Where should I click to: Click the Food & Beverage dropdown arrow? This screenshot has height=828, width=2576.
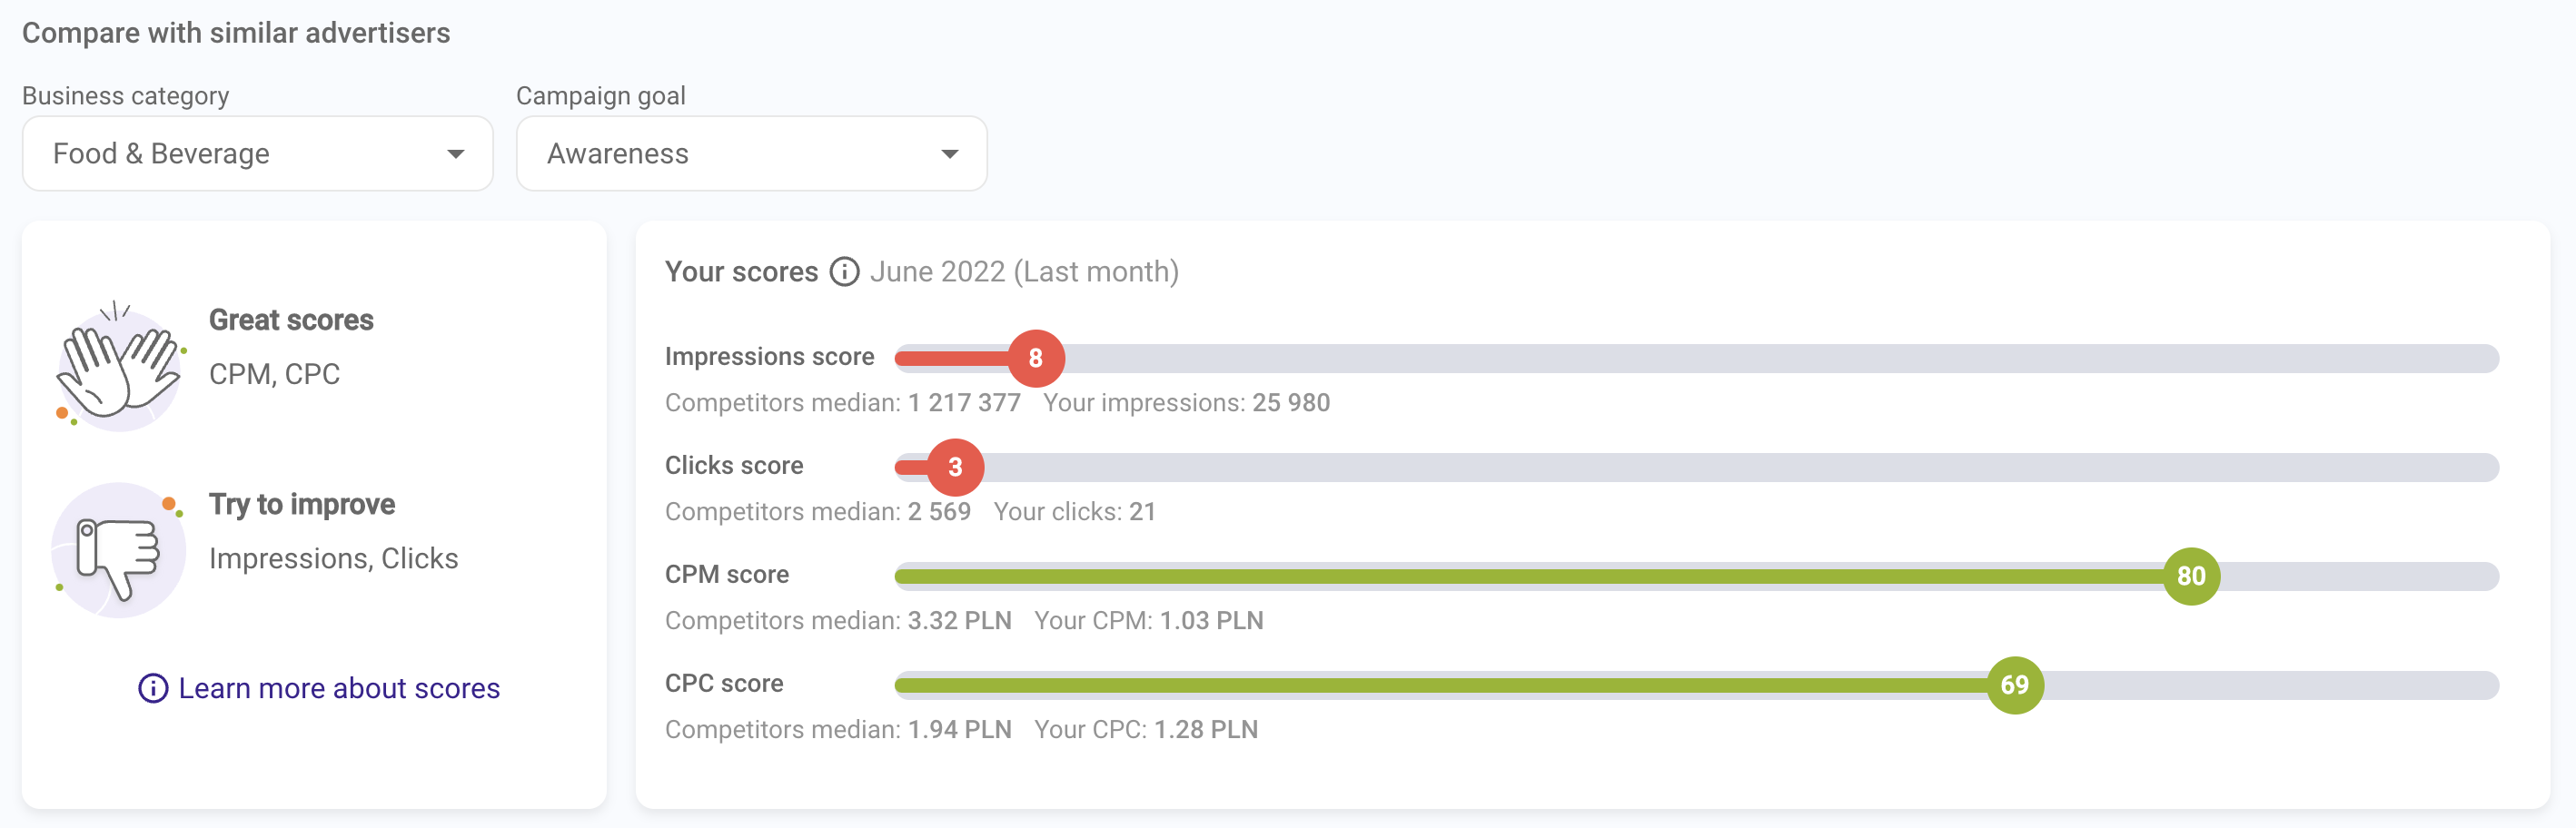click(456, 154)
